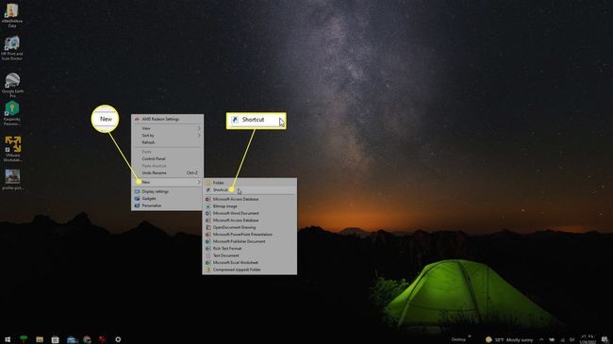Show hidden system tray icons
613x344 pixels.
pyautogui.click(x=541, y=339)
